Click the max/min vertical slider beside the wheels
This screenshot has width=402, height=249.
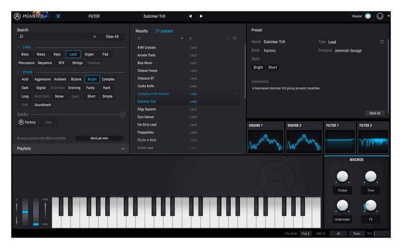(45, 211)
